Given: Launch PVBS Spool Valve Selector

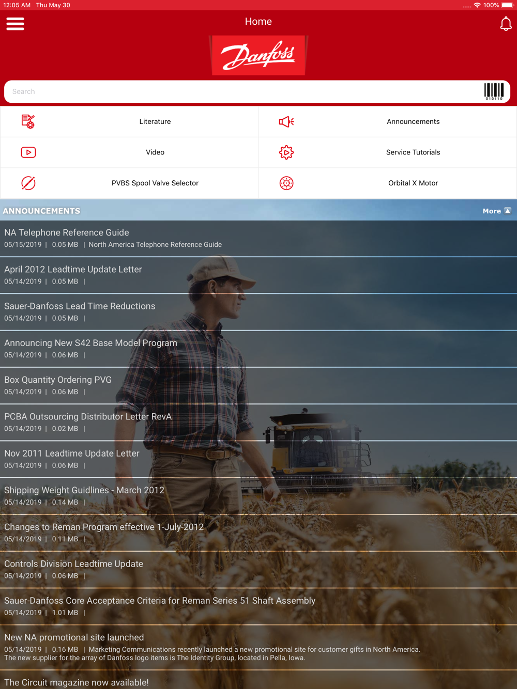Looking at the screenshot, I should pos(129,183).
